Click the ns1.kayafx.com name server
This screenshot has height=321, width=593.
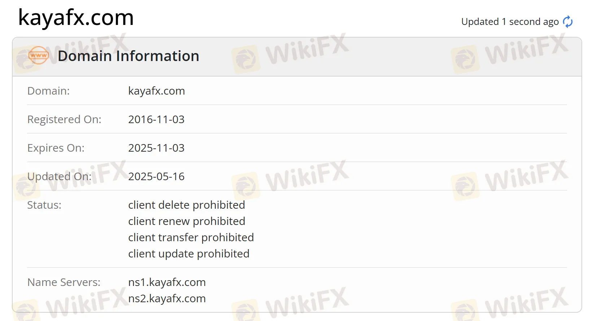coord(167,282)
